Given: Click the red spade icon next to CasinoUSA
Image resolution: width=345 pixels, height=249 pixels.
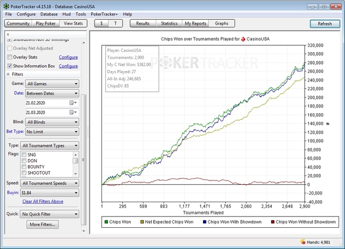Looking at the screenshot, I should pyautogui.click(x=243, y=39).
